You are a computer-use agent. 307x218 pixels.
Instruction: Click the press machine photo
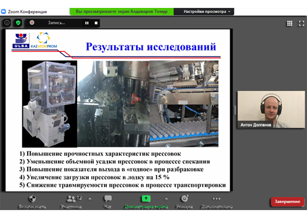pyautogui.click(x=50, y=104)
